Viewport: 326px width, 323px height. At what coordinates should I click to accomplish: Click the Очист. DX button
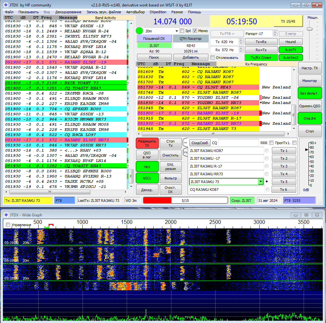pos(170,190)
